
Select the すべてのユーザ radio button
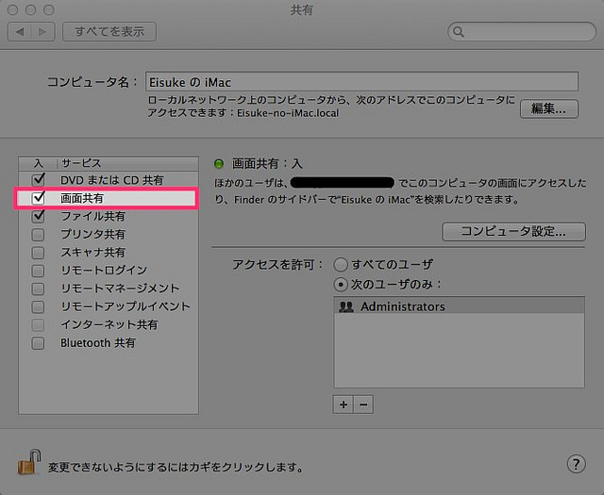pyautogui.click(x=341, y=265)
